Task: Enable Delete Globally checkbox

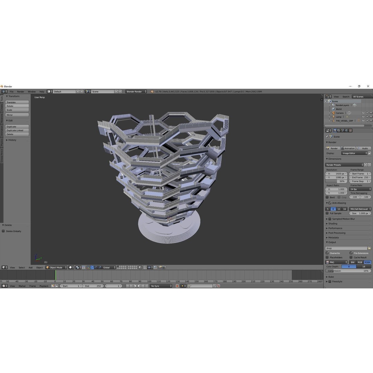Action: pos(3,231)
